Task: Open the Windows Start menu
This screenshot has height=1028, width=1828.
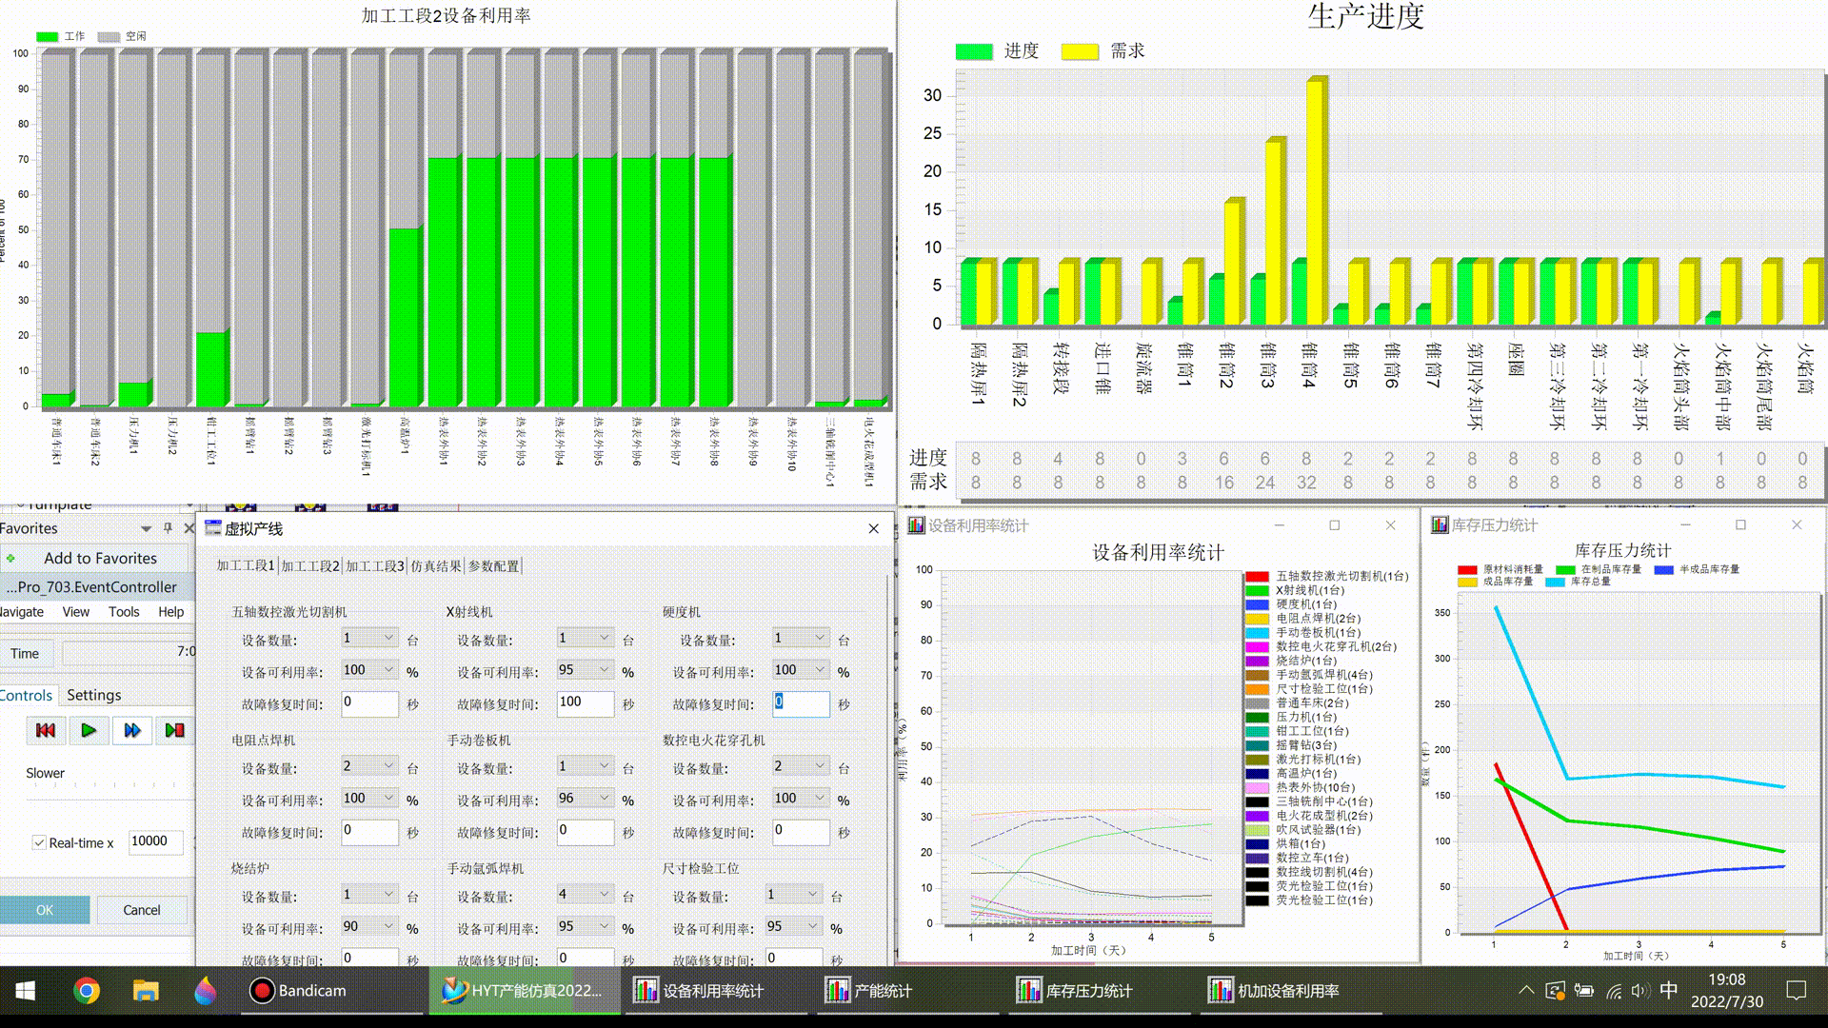Action: 26,991
